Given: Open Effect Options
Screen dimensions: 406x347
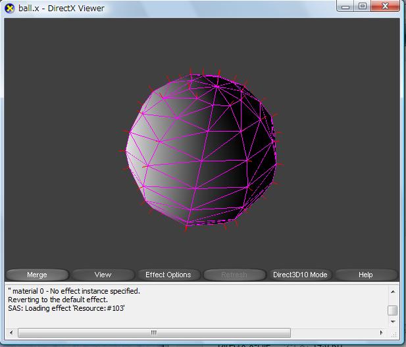Looking at the screenshot, I should coord(168,275).
